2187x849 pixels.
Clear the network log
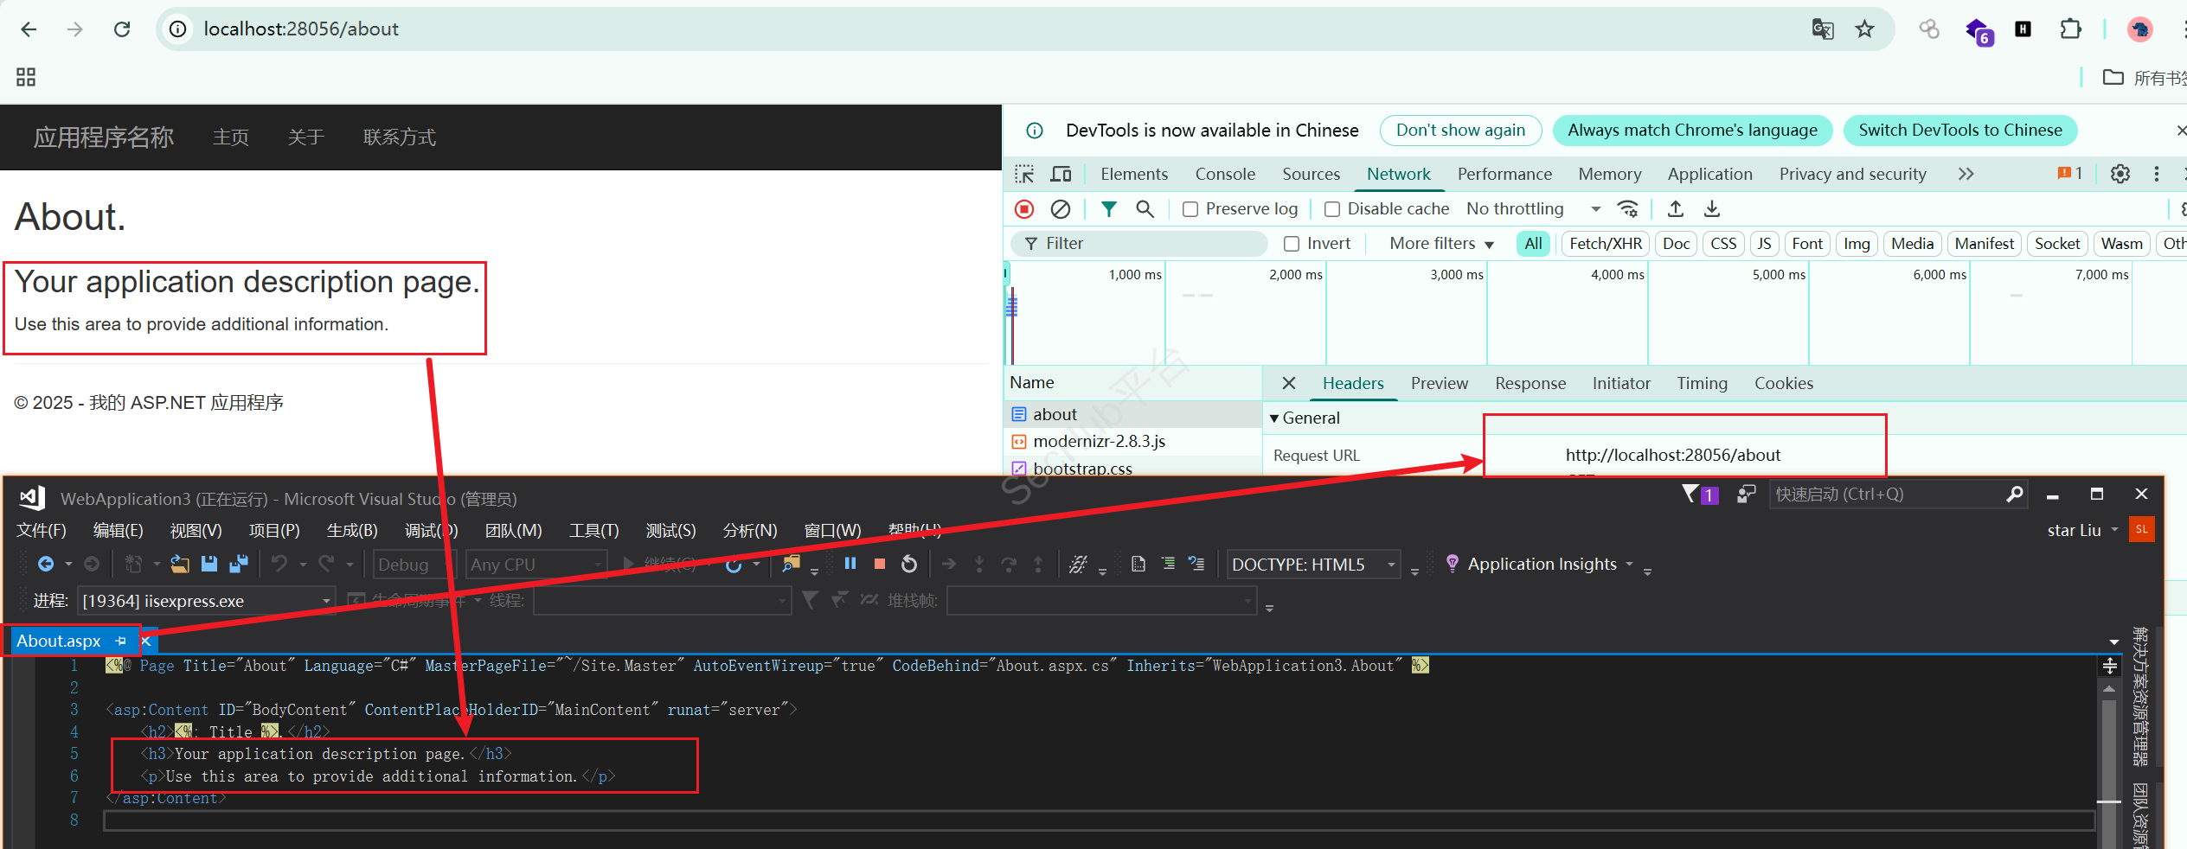[1061, 209]
